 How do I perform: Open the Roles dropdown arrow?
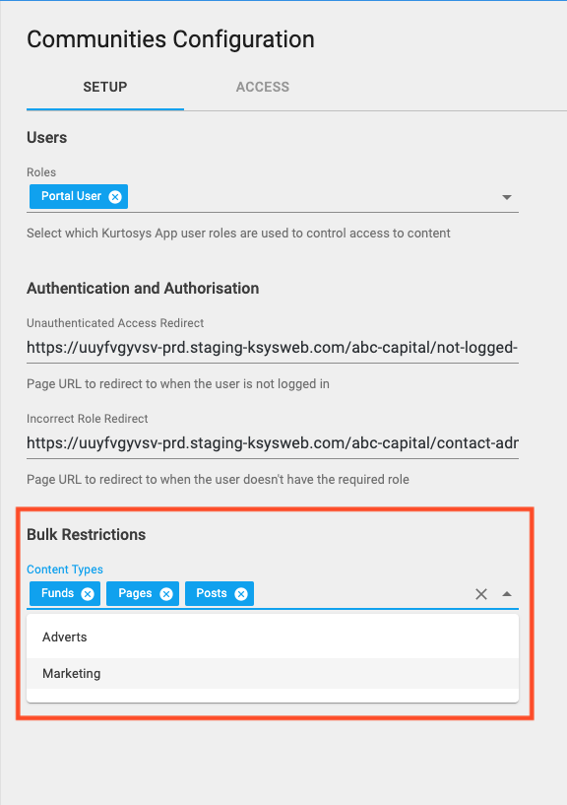point(507,197)
